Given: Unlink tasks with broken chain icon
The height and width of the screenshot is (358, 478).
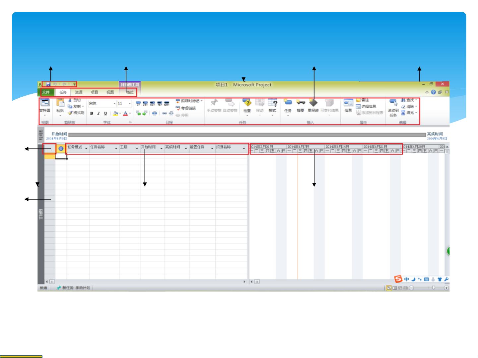Looking at the screenshot, I should (171, 113).
